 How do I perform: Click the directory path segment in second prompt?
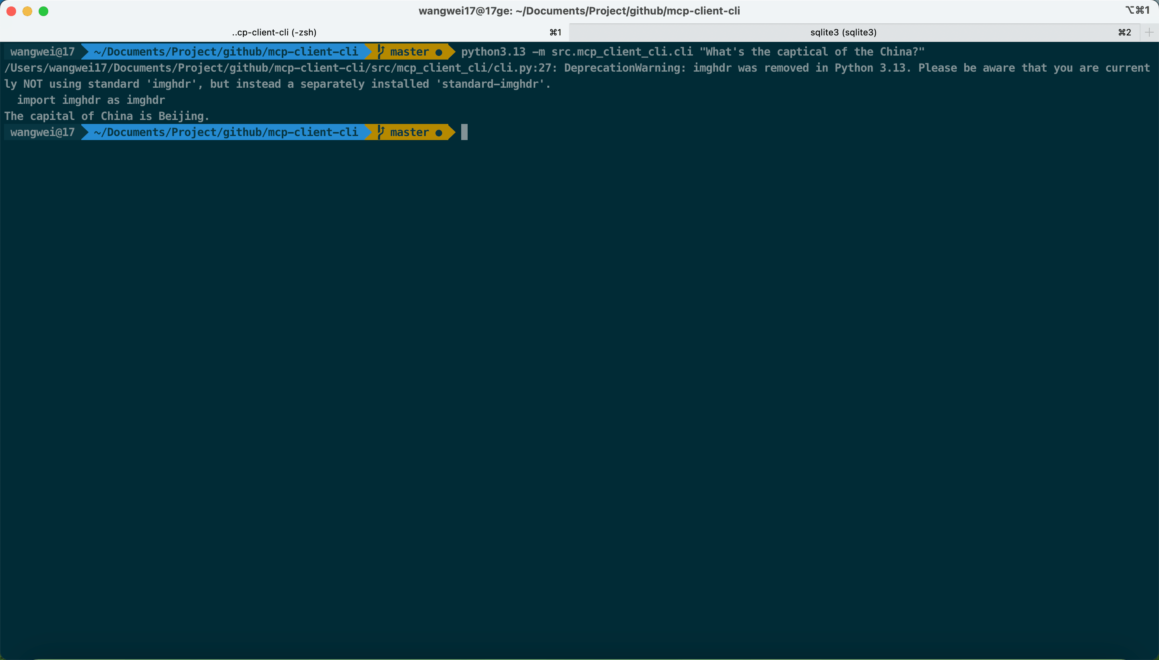point(226,132)
